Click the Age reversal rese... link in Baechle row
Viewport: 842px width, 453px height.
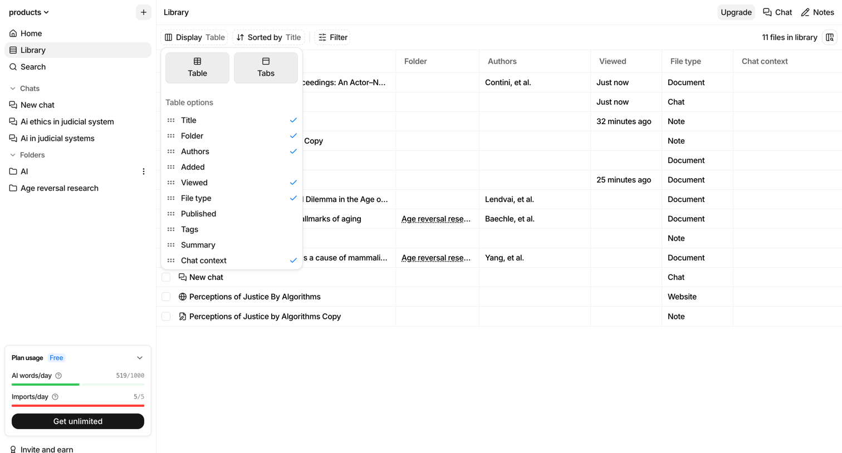pos(436,219)
